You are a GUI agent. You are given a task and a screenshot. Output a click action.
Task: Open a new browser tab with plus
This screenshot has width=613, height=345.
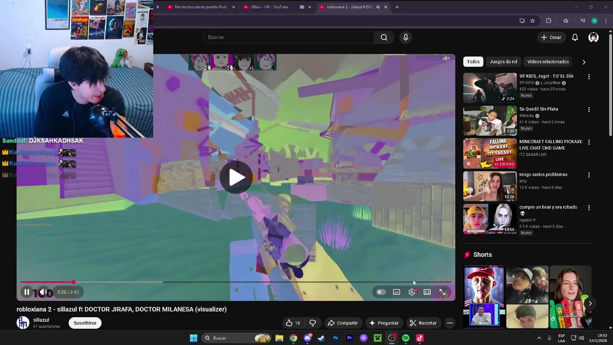[x=397, y=7]
